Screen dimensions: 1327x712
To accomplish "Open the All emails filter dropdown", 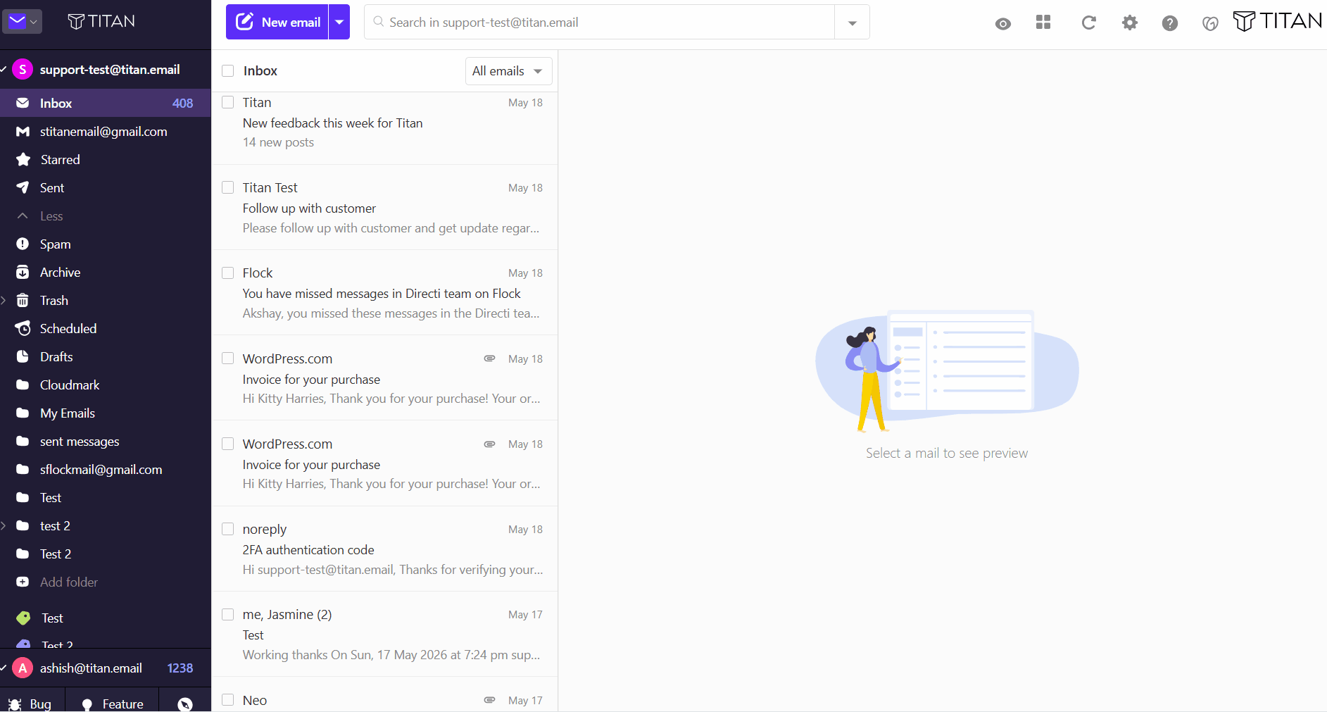I will pos(508,71).
